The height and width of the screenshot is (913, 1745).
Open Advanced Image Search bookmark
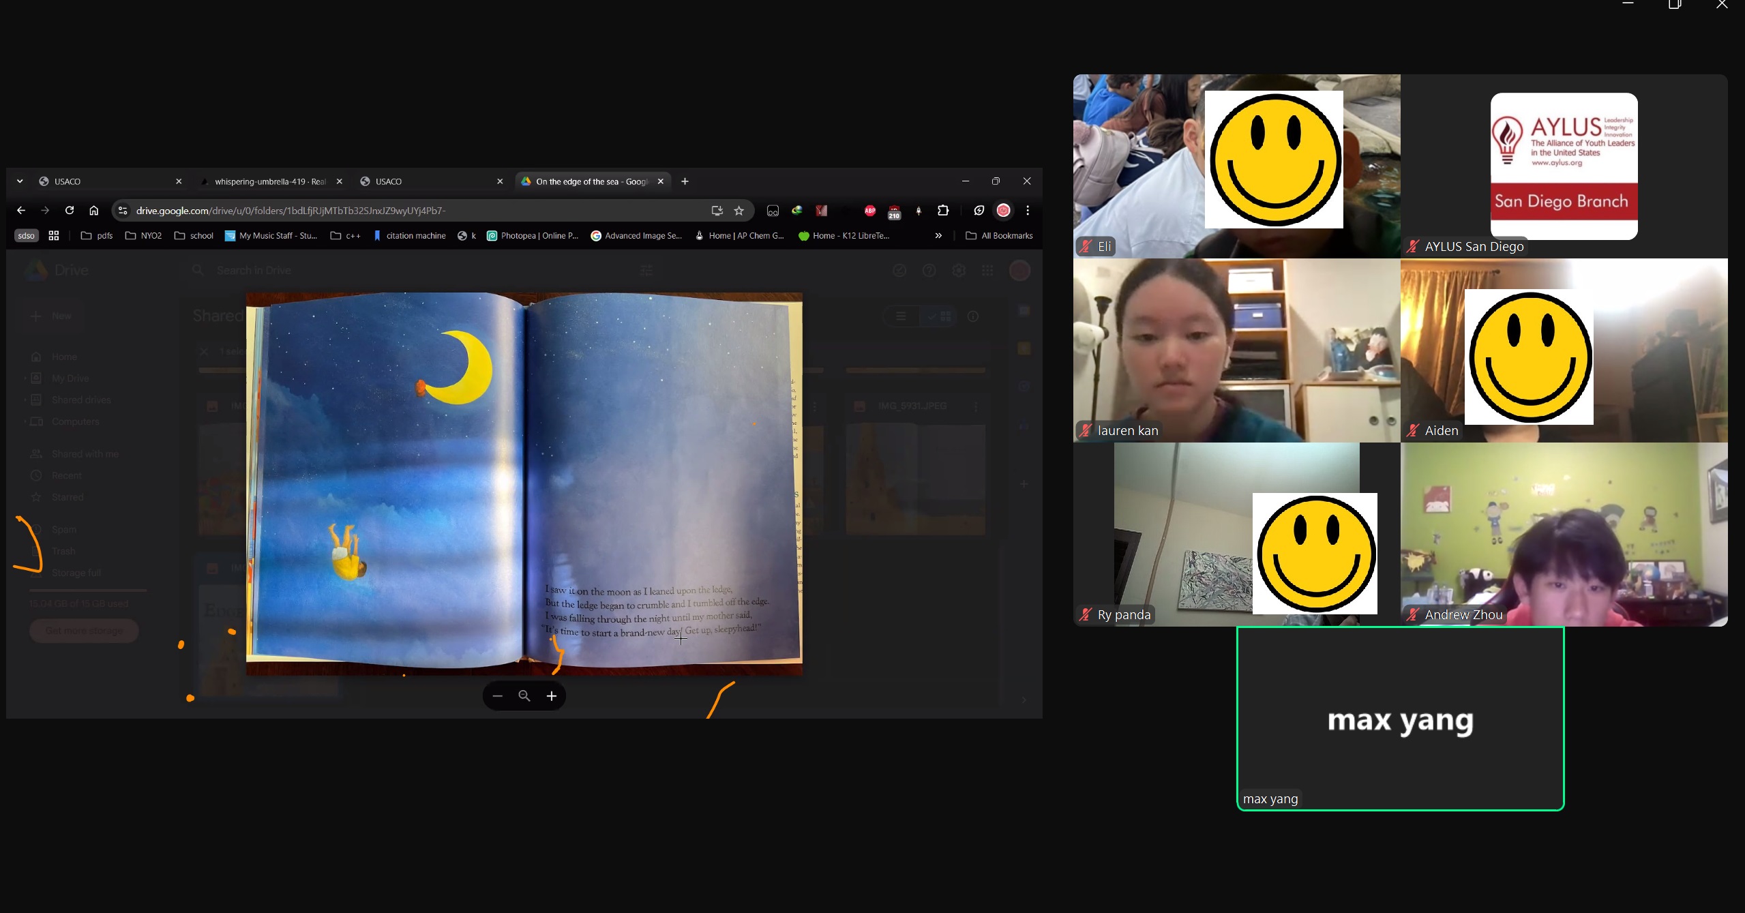pos(636,236)
